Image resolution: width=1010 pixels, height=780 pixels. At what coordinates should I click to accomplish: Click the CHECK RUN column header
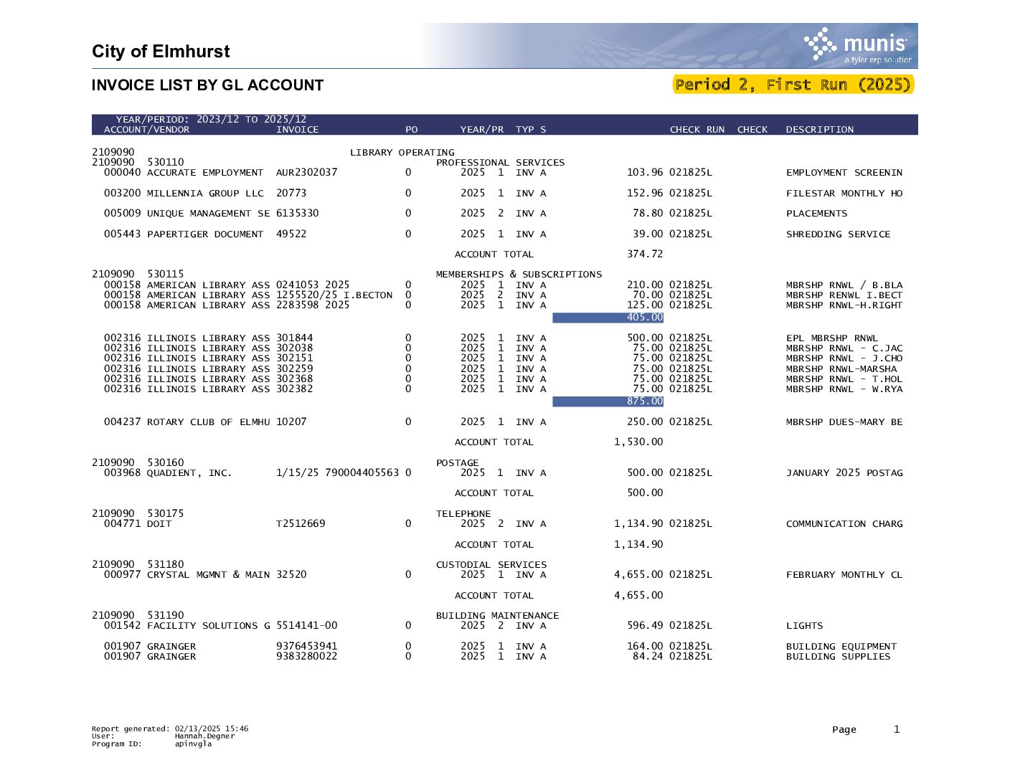(x=697, y=130)
